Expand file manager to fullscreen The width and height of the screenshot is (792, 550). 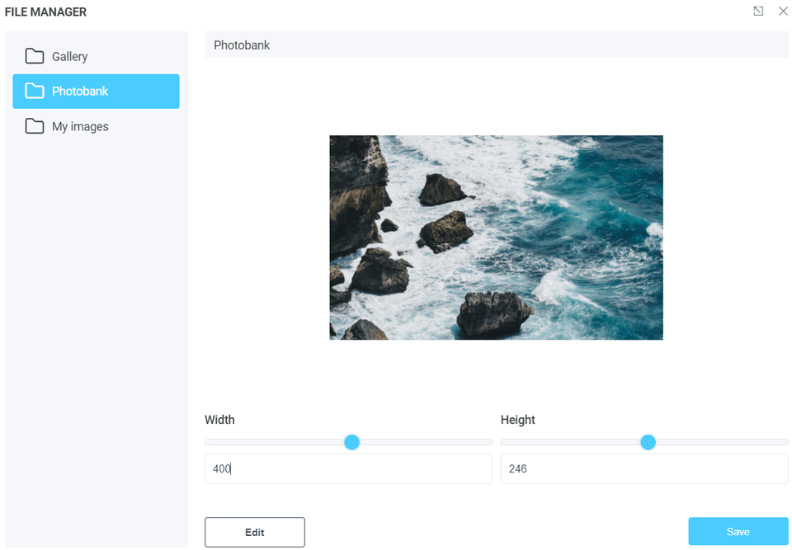tap(758, 12)
